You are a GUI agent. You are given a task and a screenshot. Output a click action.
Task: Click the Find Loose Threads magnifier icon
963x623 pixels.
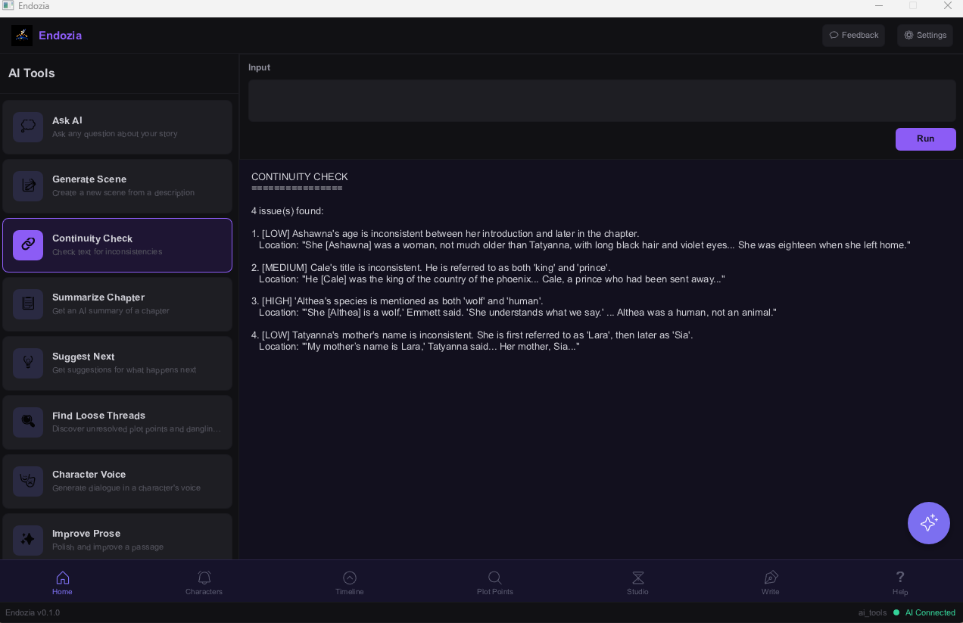(x=28, y=422)
